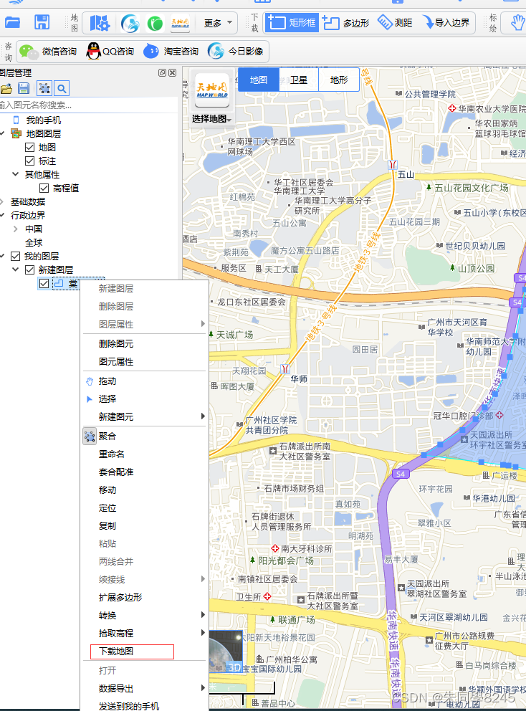This screenshot has height=711, width=526.
Task: Expand 拾取高程 submenu arrow
Action: (203, 633)
